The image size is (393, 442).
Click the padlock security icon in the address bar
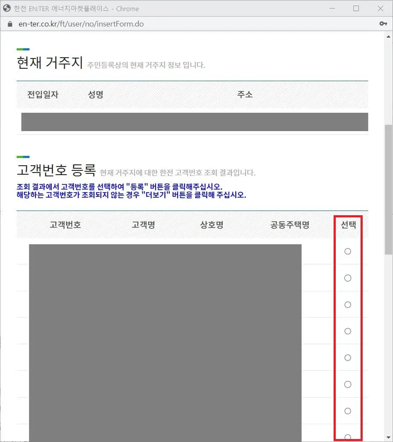9,24
